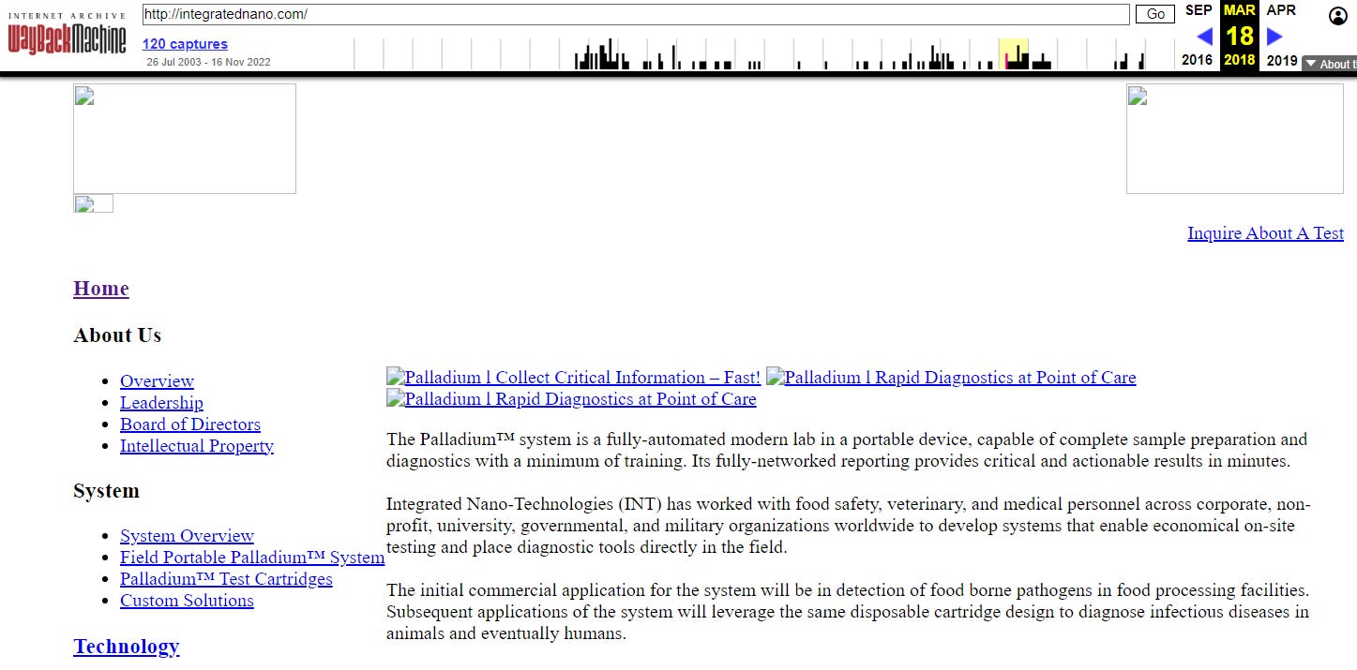
Task: Click the broken image at top right
Action: tap(1235, 139)
